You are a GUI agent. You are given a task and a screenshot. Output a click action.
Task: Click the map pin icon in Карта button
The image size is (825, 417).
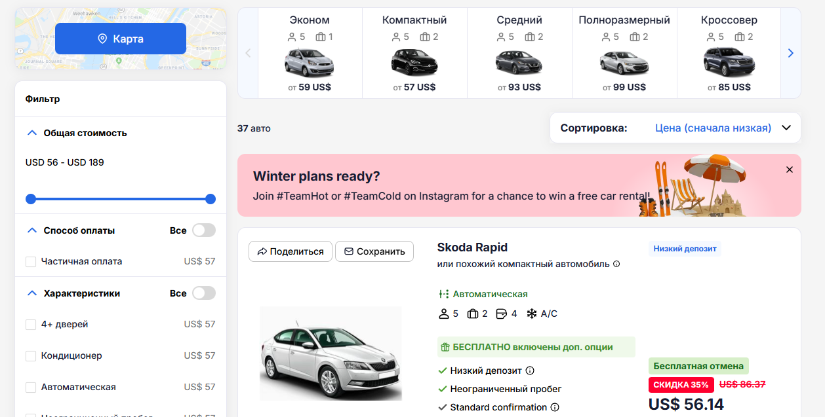(x=102, y=39)
